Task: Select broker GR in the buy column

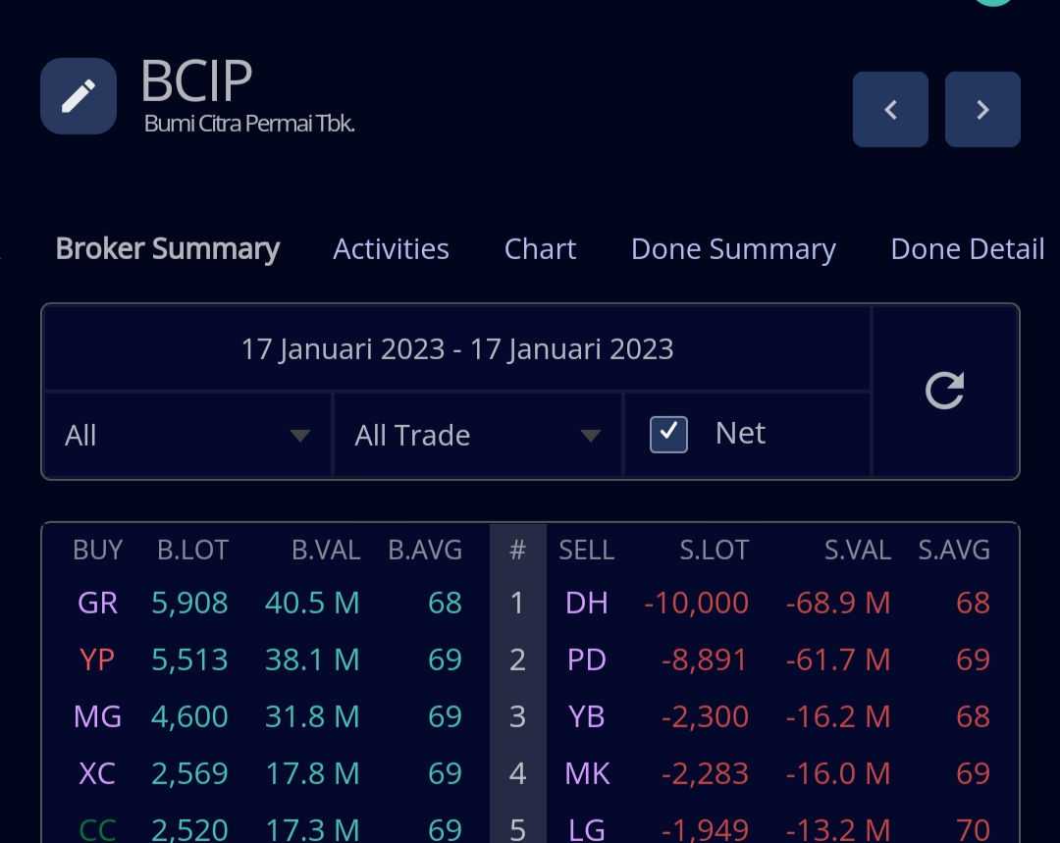Action: tap(96, 604)
